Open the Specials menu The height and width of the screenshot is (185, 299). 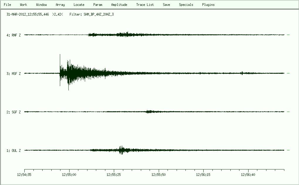[186, 5]
